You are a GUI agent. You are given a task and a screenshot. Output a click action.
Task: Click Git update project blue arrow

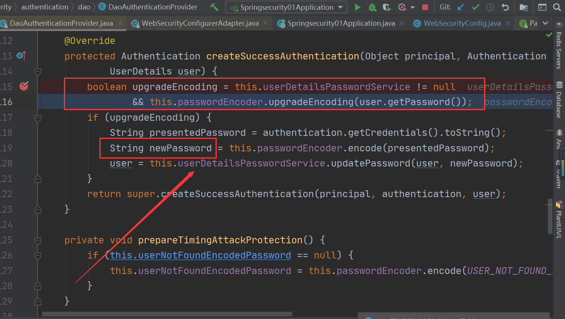click(x=461, y=7)
